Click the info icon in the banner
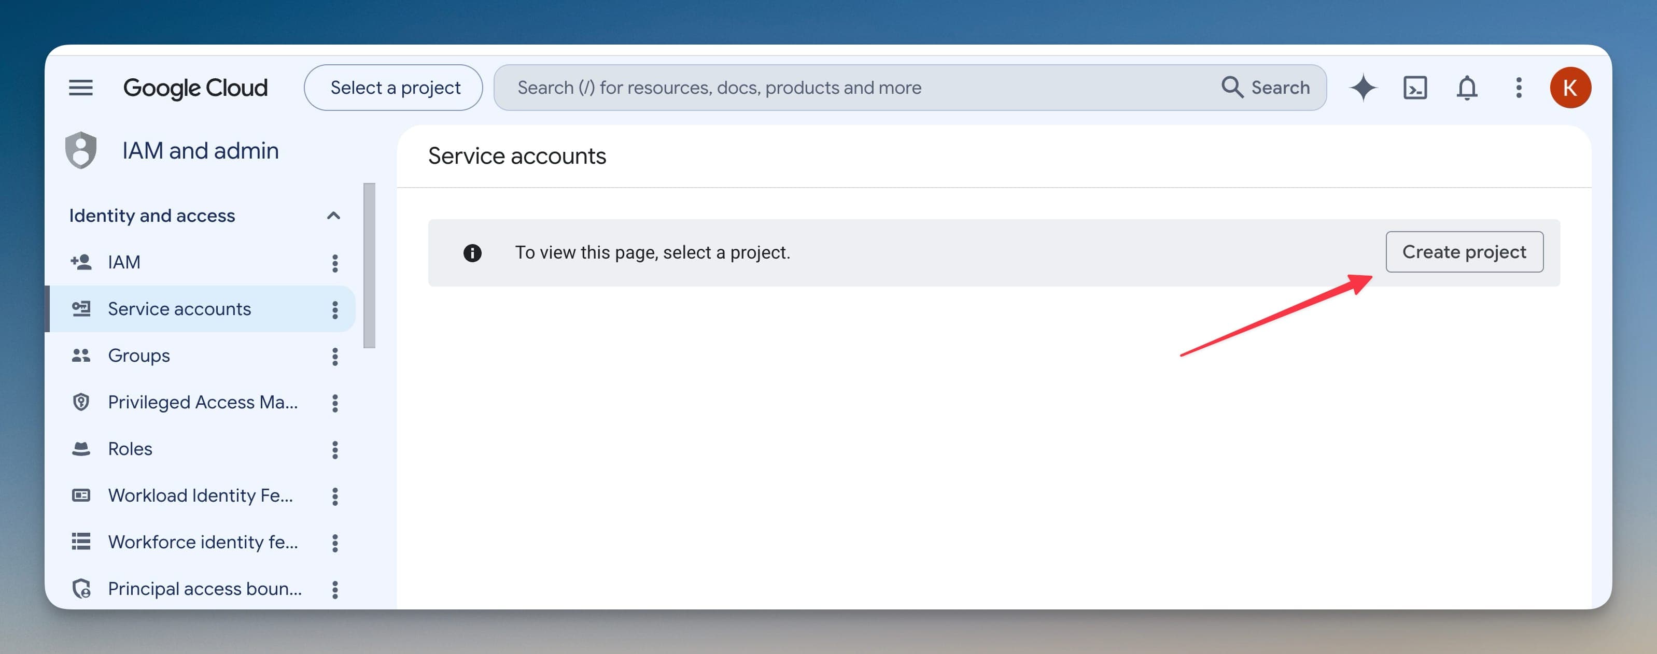The image size is (1657, 654). (x=472, y=253)
